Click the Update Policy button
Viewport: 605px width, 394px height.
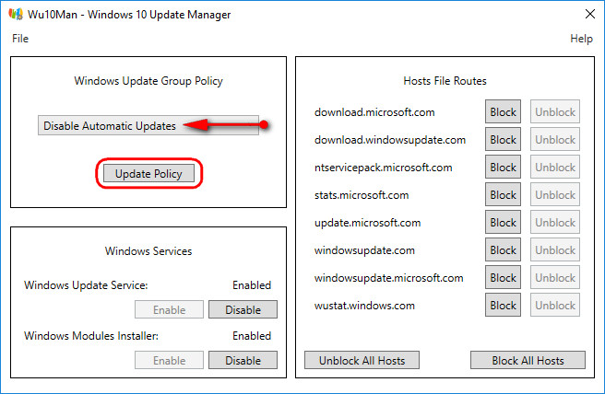click(x=148, y=174)
